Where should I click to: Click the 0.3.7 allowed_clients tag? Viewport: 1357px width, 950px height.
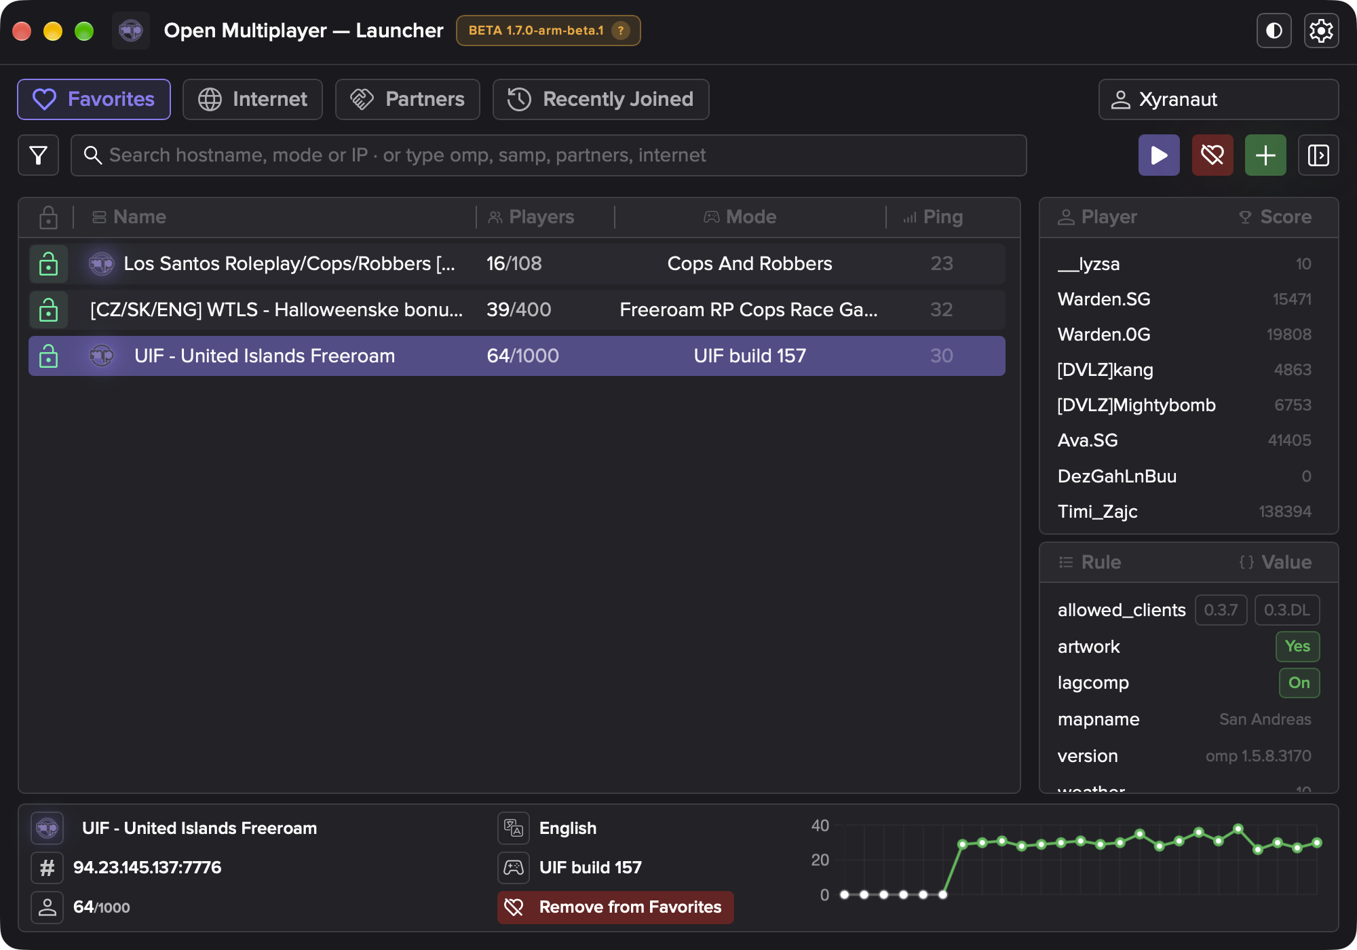coord(1221,610)
